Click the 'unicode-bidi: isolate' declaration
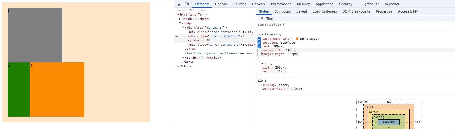The height and width of the screenshot is (129, 455). tap(282, 89)
